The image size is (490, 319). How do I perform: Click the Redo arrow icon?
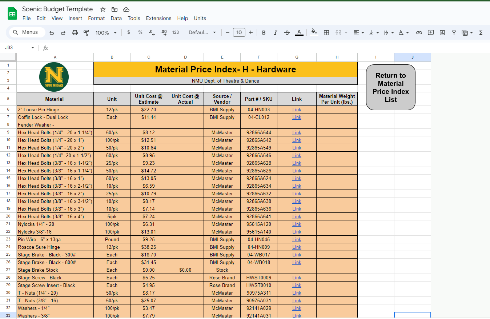coord(63,33)
